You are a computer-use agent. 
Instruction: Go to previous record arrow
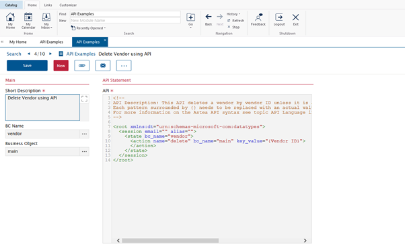coord(29,54)
